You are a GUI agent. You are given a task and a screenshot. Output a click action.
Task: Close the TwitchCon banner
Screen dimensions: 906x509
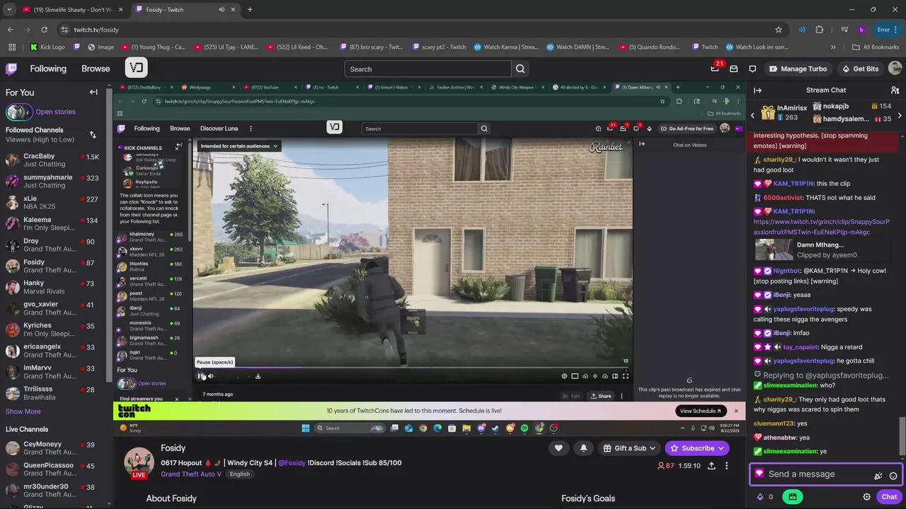tap(735, 411)
